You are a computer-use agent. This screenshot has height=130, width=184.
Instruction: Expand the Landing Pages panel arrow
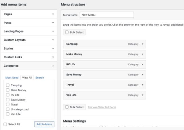coord(53,31)
